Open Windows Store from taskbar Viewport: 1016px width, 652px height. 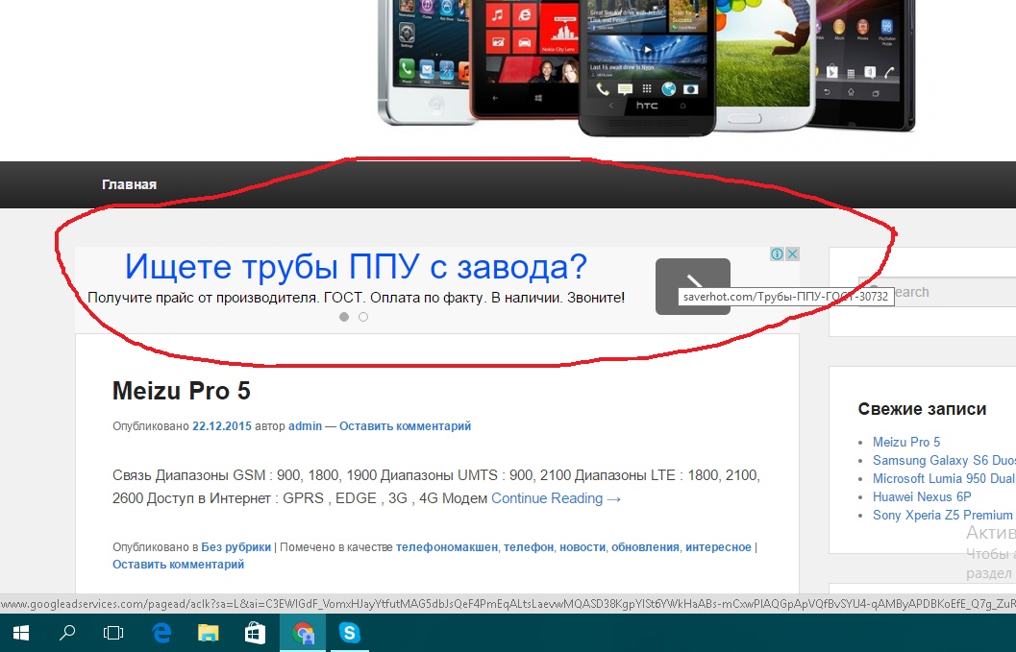(x=255, y=633)
